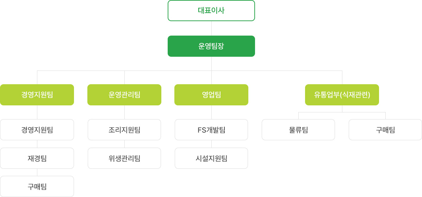Image resolution: width=422 pixels, height=197 pixels.
Task: Select 구매팀 below the 재경팀 box
Action: pyautogui.click(x=37, y=186)
